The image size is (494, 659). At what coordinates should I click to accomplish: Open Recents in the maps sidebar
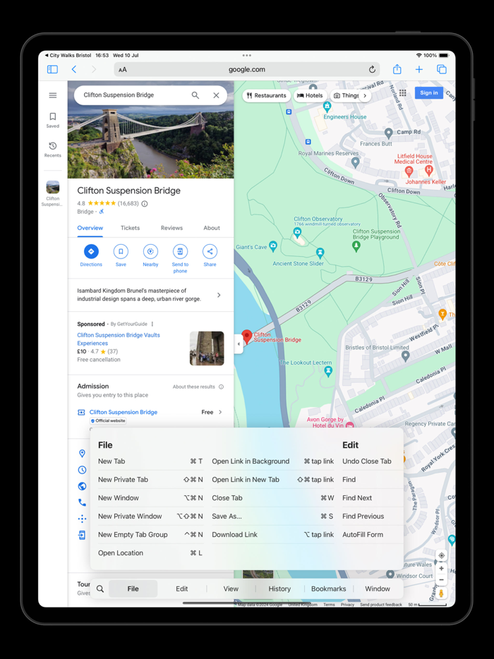pos(52,150)
